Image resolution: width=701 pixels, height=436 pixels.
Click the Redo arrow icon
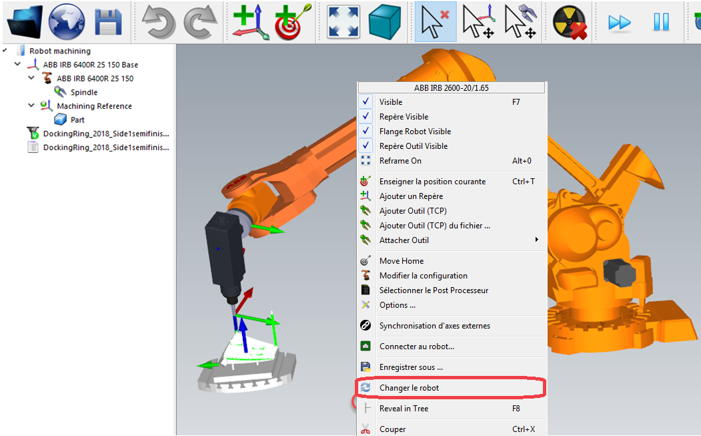[200, 21]
